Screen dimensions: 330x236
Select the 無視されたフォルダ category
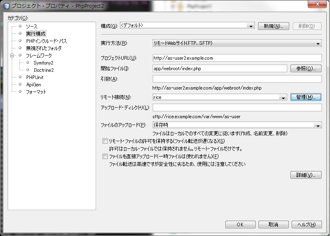(44, 48)
